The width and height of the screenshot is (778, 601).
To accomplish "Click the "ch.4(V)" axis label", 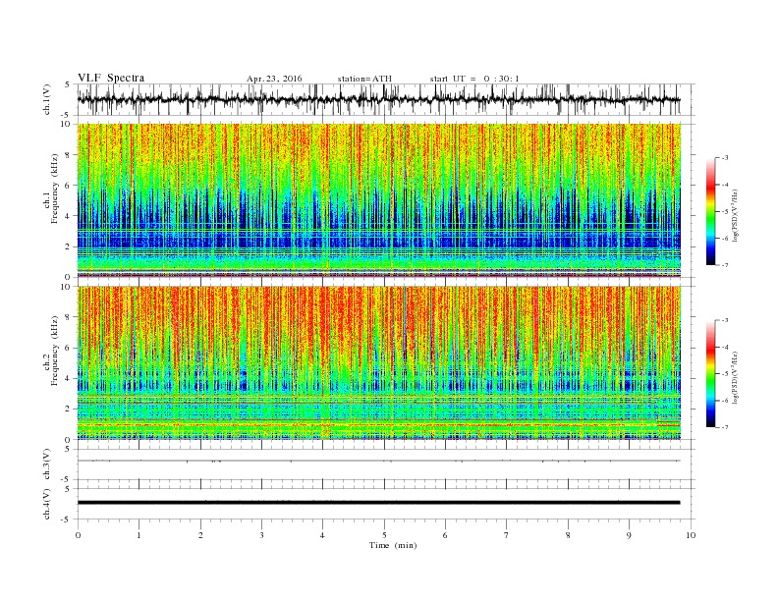I will [x=46, y=504].
